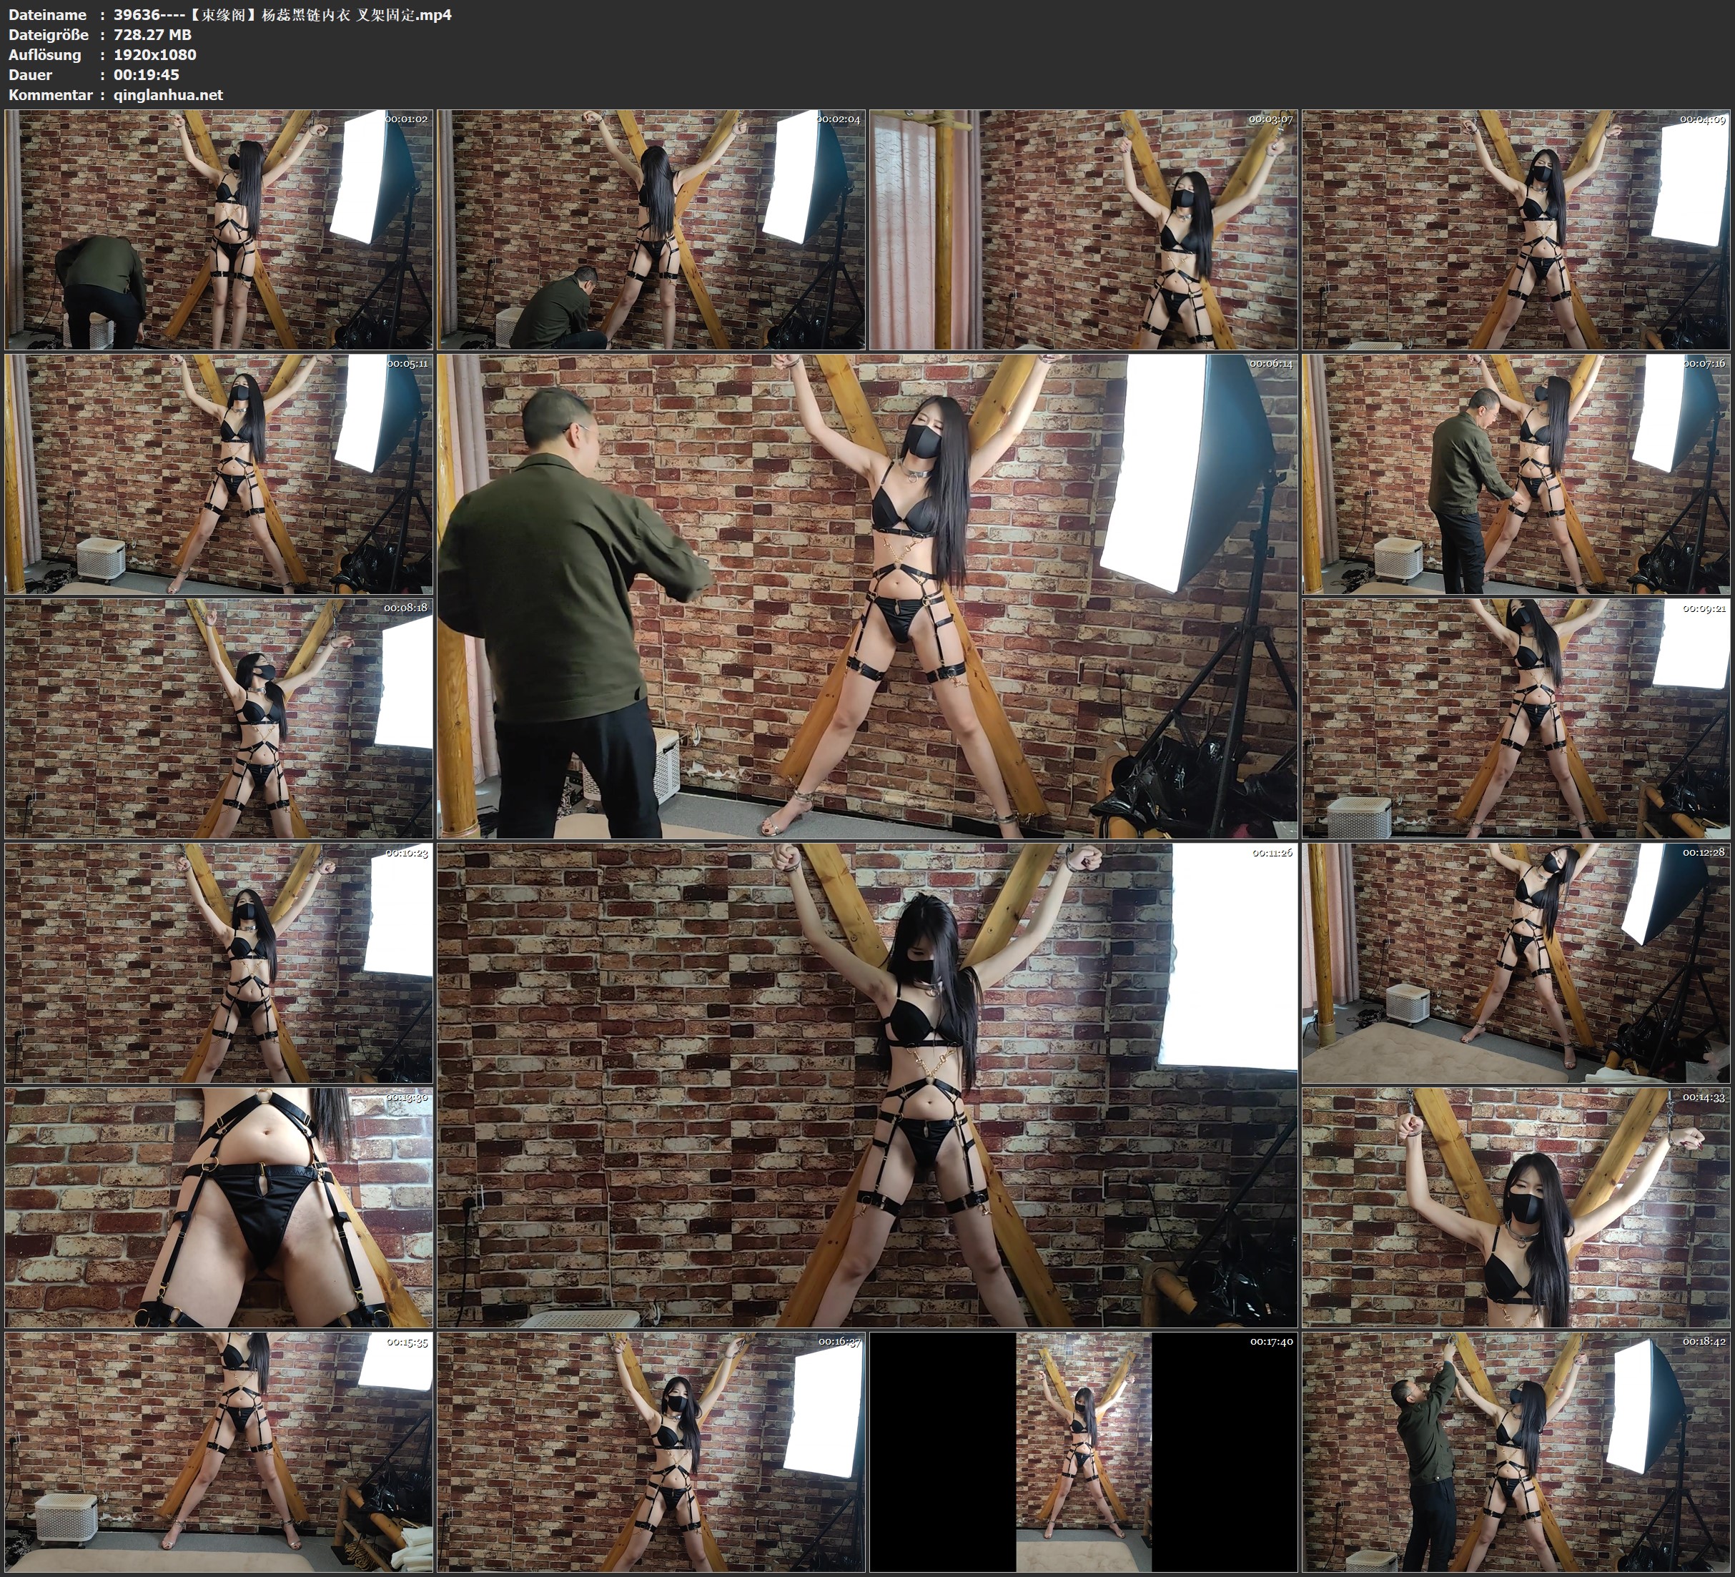Click the qinglanhua.net comment text
The width and height of the screenshot is (1735, 1577).
[168, 94]
